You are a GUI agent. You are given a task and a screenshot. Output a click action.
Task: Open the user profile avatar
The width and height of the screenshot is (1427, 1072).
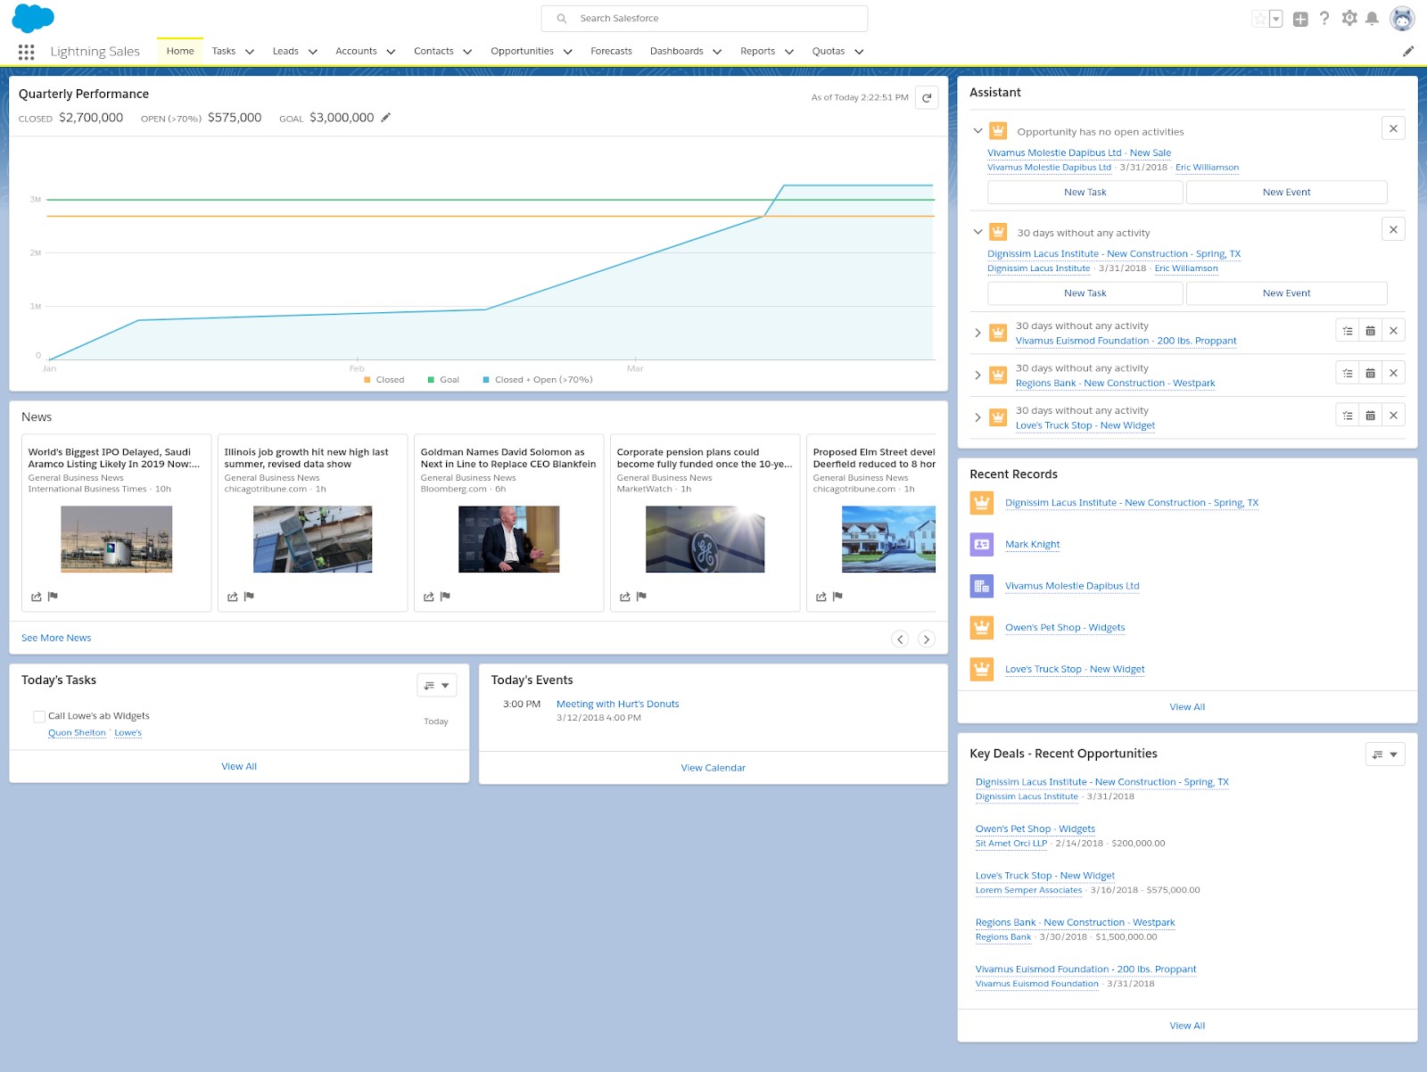pyautogui.click(x=1403, y=18)
